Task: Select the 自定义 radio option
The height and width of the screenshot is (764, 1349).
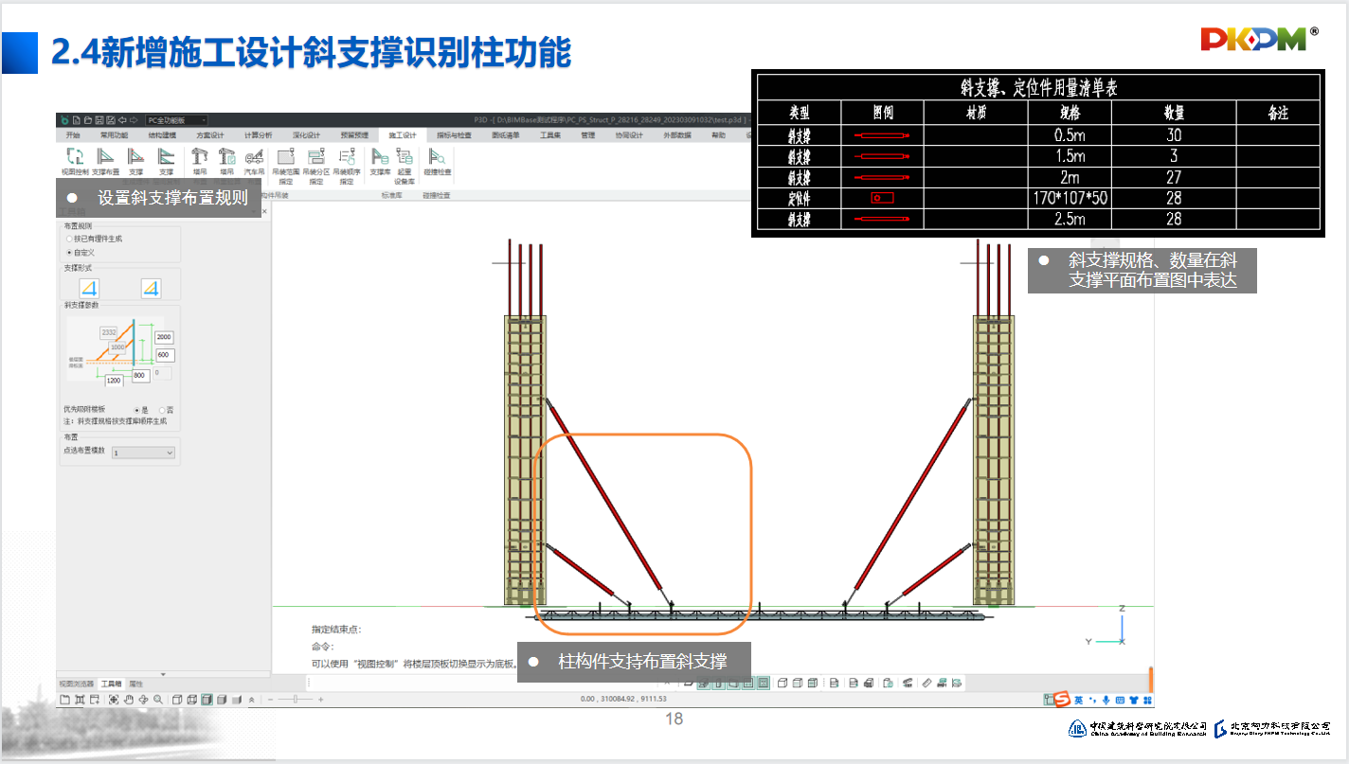Action: [81, 253]
